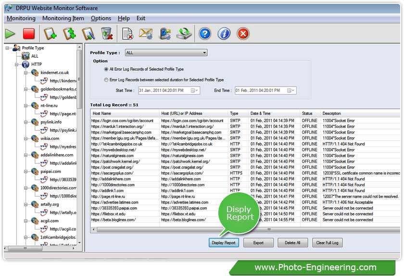The width and height of the screenshot is (404, 276).
Task: Open the error log document icon
Action: (x=127, y=34)
